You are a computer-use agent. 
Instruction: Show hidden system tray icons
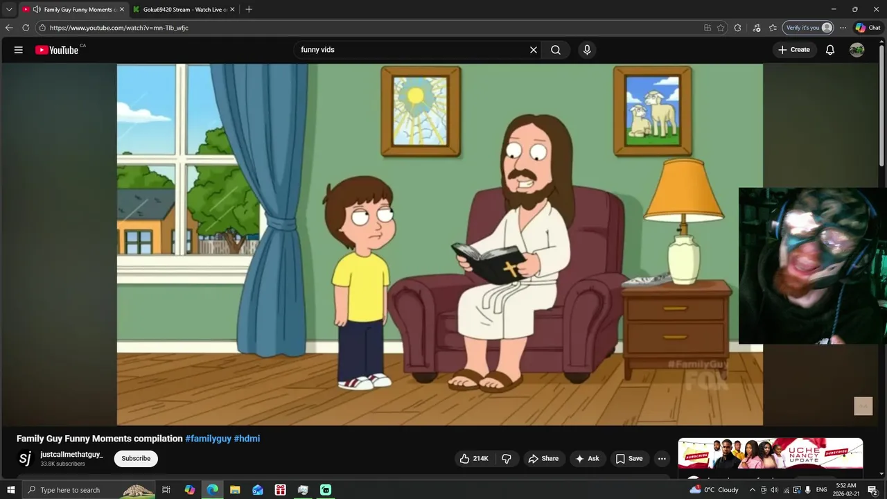coord(753,490)
